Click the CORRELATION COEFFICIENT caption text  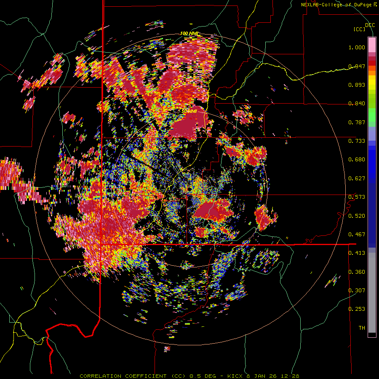(123, 376)
